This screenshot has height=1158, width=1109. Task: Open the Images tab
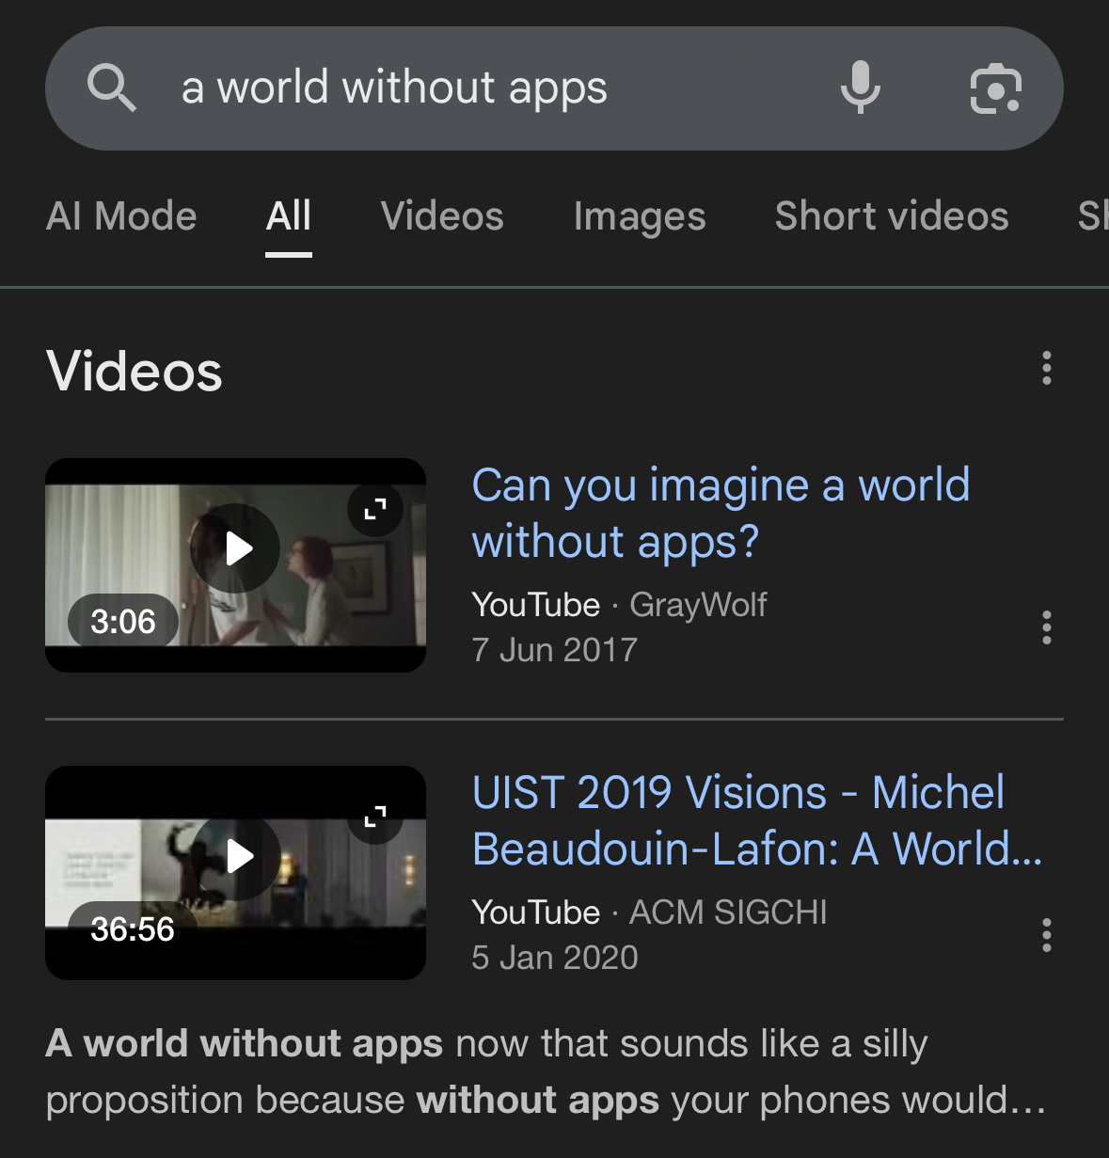640,216
